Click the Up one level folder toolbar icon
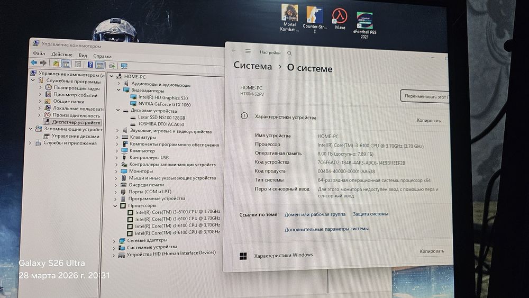The image size is (529, 298). pos(56,63)
